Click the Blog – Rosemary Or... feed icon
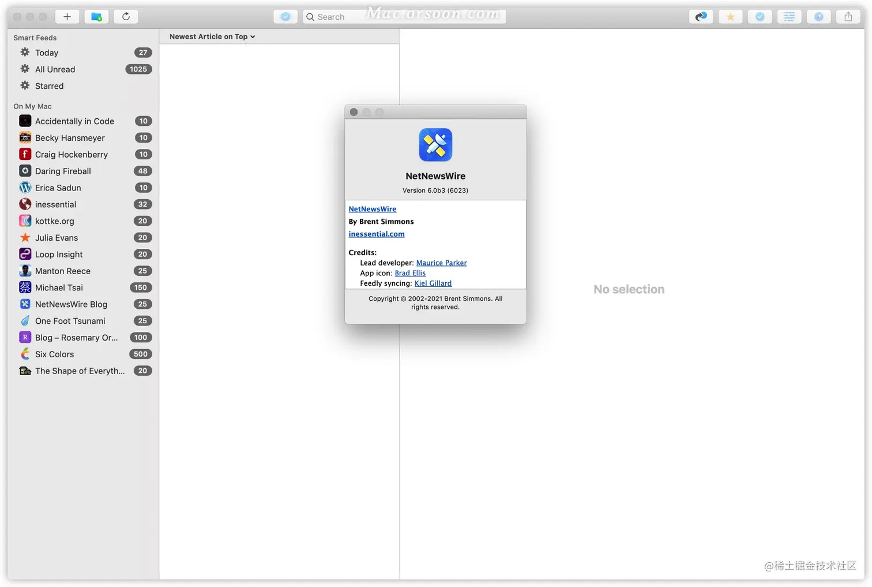872x587 pixels. [x=25, y=337]
